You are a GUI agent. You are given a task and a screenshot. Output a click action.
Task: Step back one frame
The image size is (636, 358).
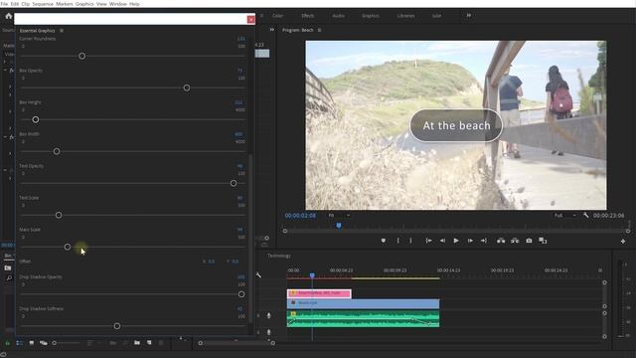(442, 241)
